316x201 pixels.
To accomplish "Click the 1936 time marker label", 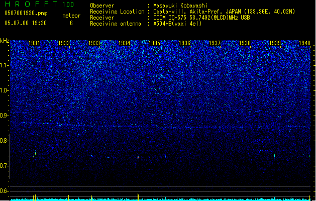I will [184, 43].
